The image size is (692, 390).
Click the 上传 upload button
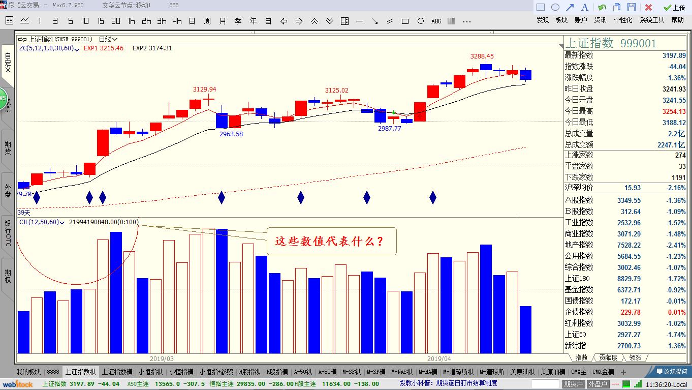674,7
